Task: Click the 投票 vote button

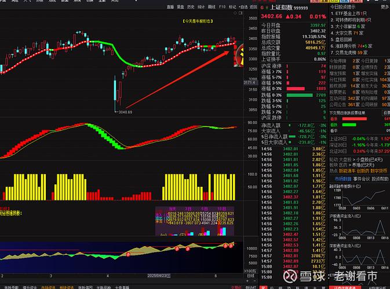Action: pos(387,113)
